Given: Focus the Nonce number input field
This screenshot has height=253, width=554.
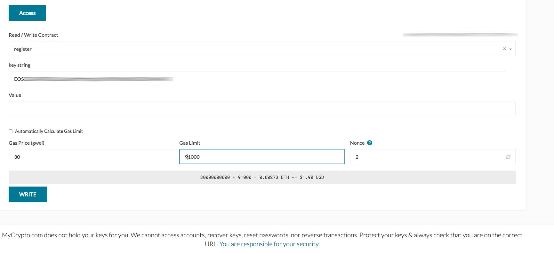Looking at the screenshot, I should click(426, 157).
